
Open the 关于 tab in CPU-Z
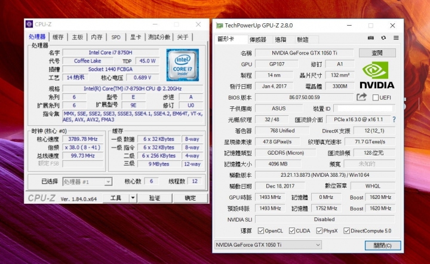183,37
